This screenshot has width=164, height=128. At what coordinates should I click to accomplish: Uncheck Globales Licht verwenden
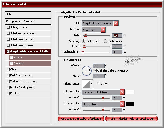95,71
